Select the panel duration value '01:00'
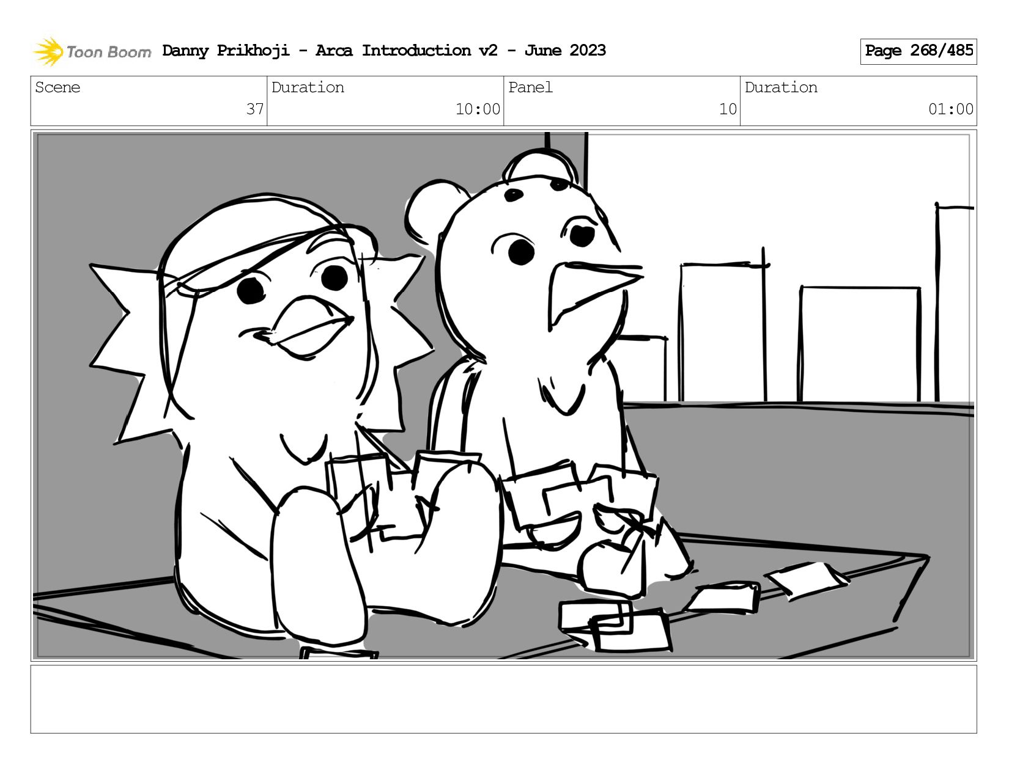 coord(951,109)
